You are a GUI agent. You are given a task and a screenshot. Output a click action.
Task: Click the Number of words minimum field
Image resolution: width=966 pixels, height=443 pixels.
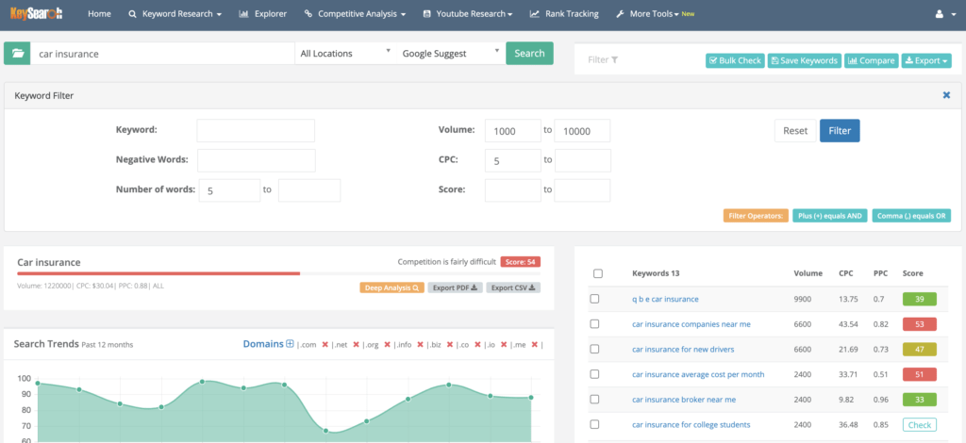tap(230, 190)
